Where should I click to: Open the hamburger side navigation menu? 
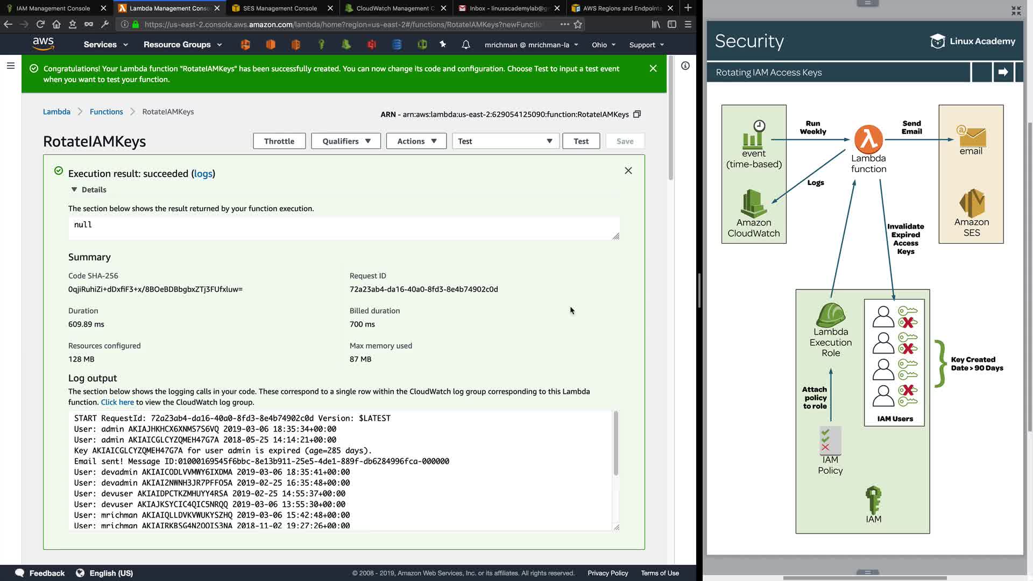coord(11,66)
